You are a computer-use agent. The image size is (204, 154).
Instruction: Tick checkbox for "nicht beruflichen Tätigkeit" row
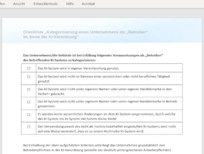pos(29,77)
